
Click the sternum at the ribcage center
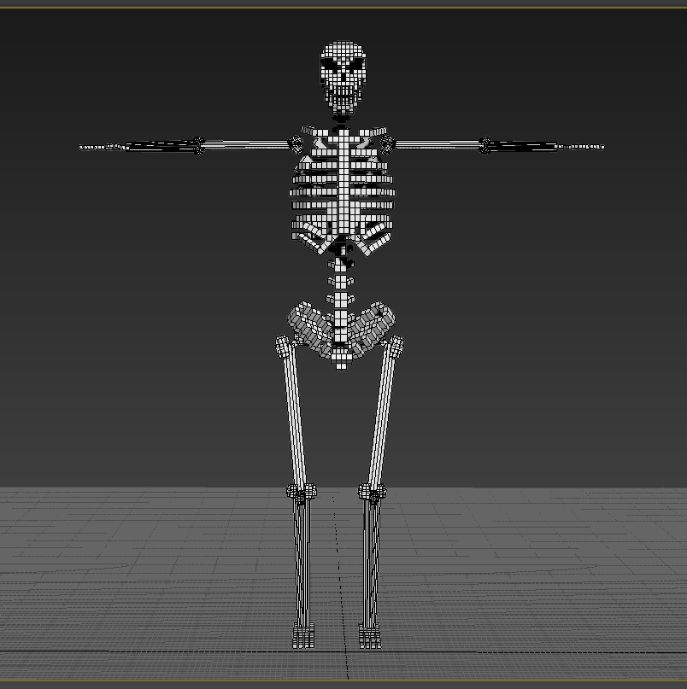tap(345, 181)
